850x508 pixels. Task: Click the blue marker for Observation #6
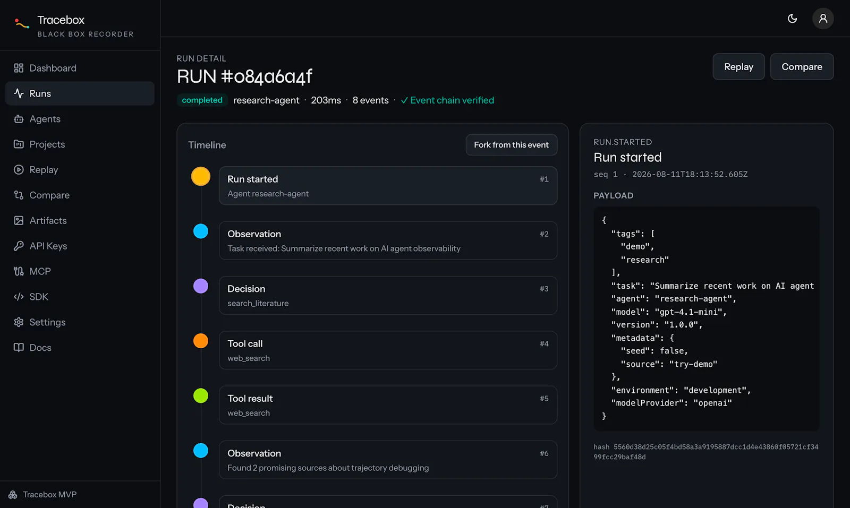[201, 451]
